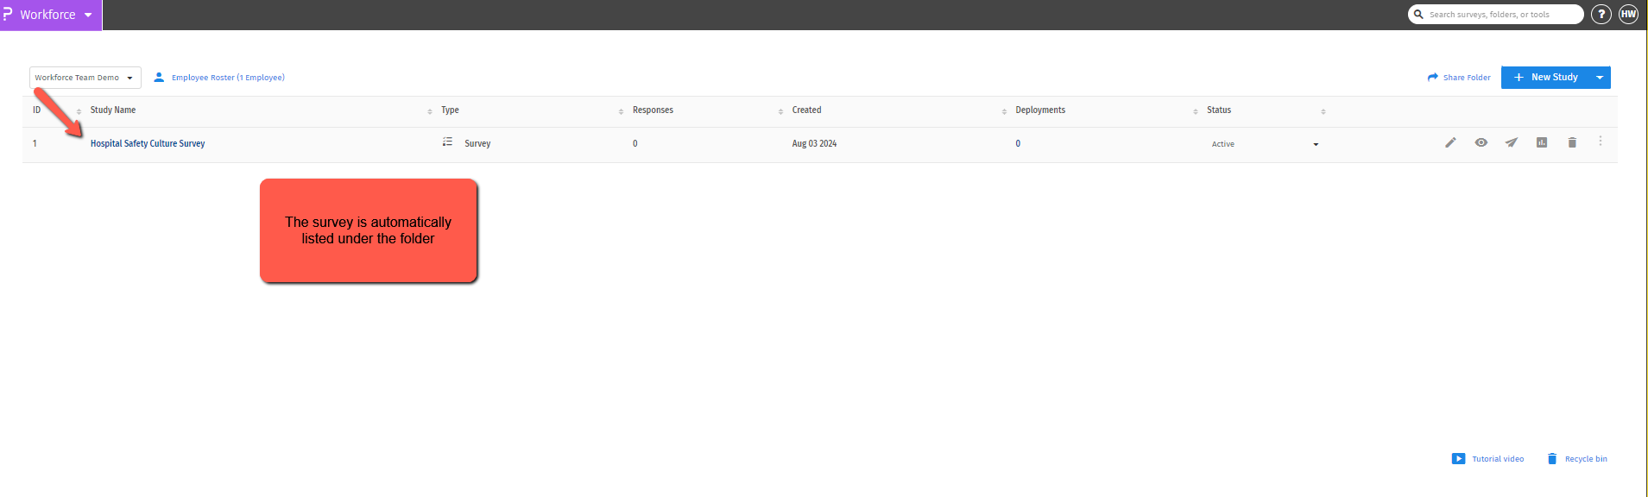Screen dimensions: 1648x497
Task: Open analytics chart icon for the survey
Action: (1542, 142)
